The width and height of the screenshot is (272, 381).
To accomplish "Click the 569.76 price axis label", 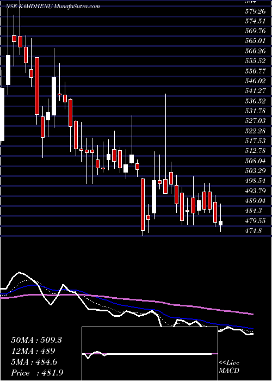I will pos(255,31).
